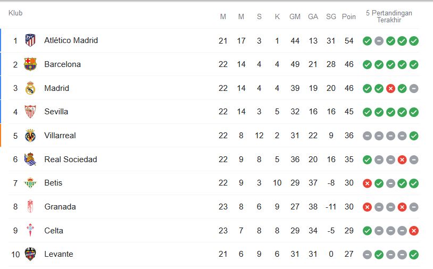Viewport: 433px width, 269px height.
Task: Click the Sevilla club crest
Action: pos(30,112)
